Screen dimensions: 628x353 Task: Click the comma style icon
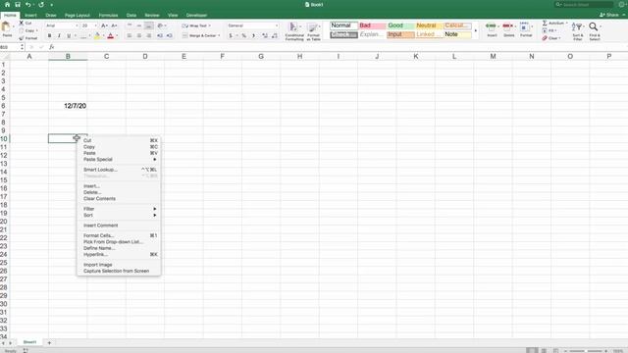coord(253,36)
